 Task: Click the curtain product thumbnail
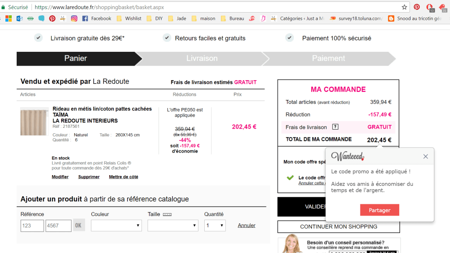point(33,122)
